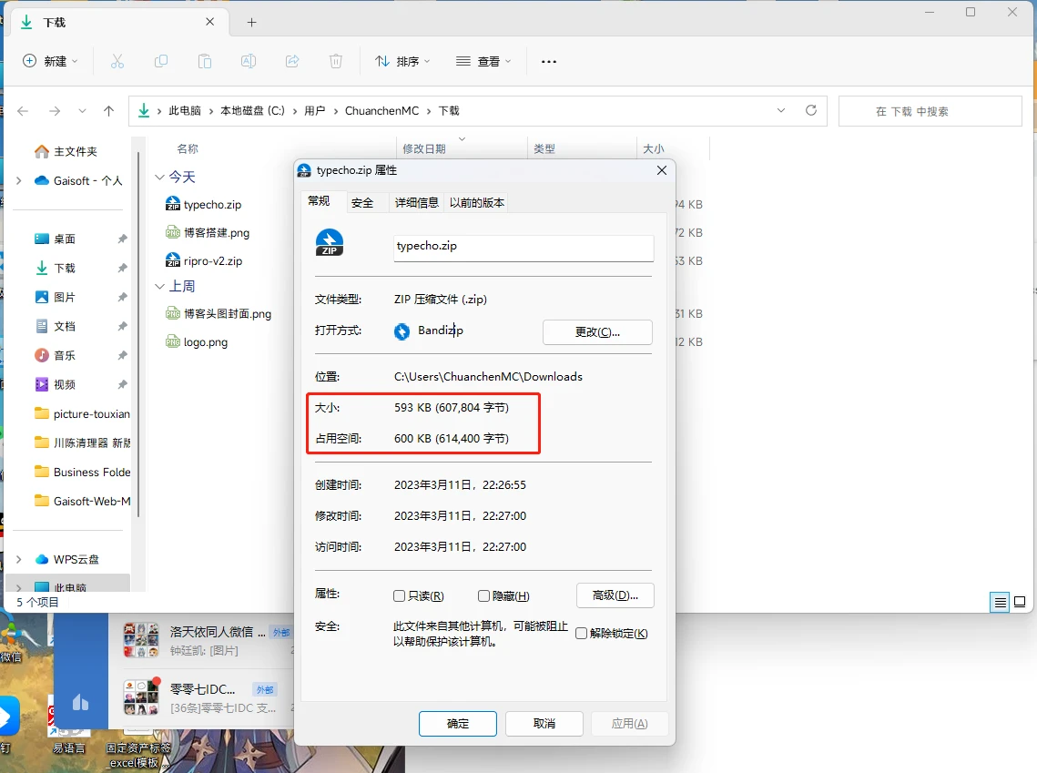Check the 隐藏 hidden attribute box

point(484,596)
